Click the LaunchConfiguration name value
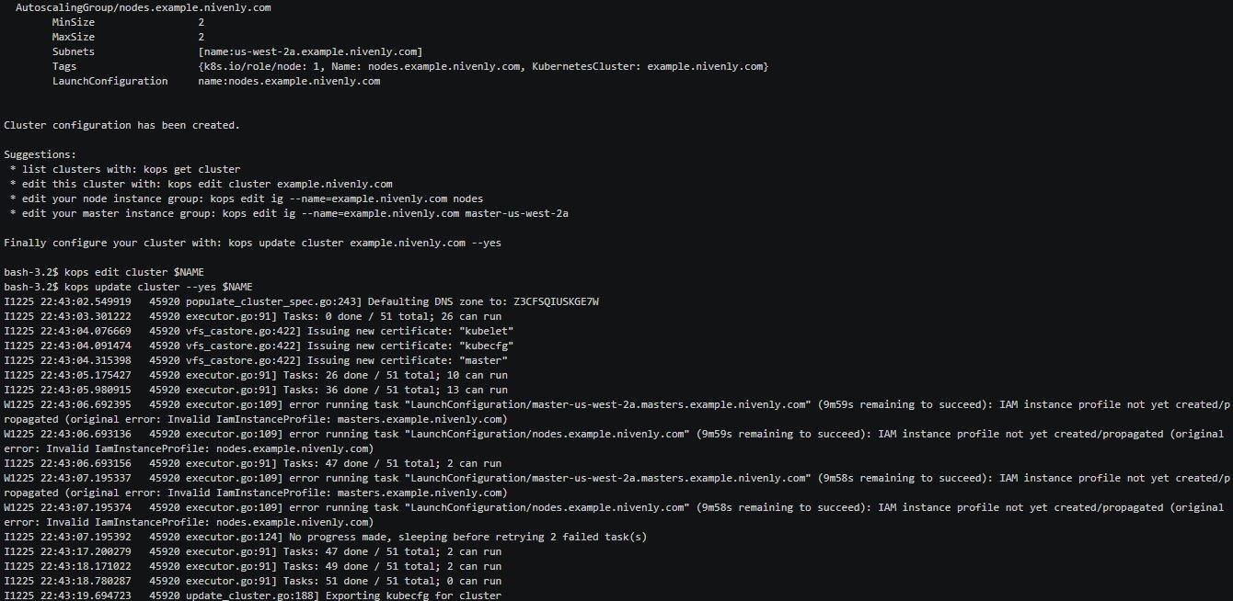This screenshot has width=1233, height=601. click(289, 81)
